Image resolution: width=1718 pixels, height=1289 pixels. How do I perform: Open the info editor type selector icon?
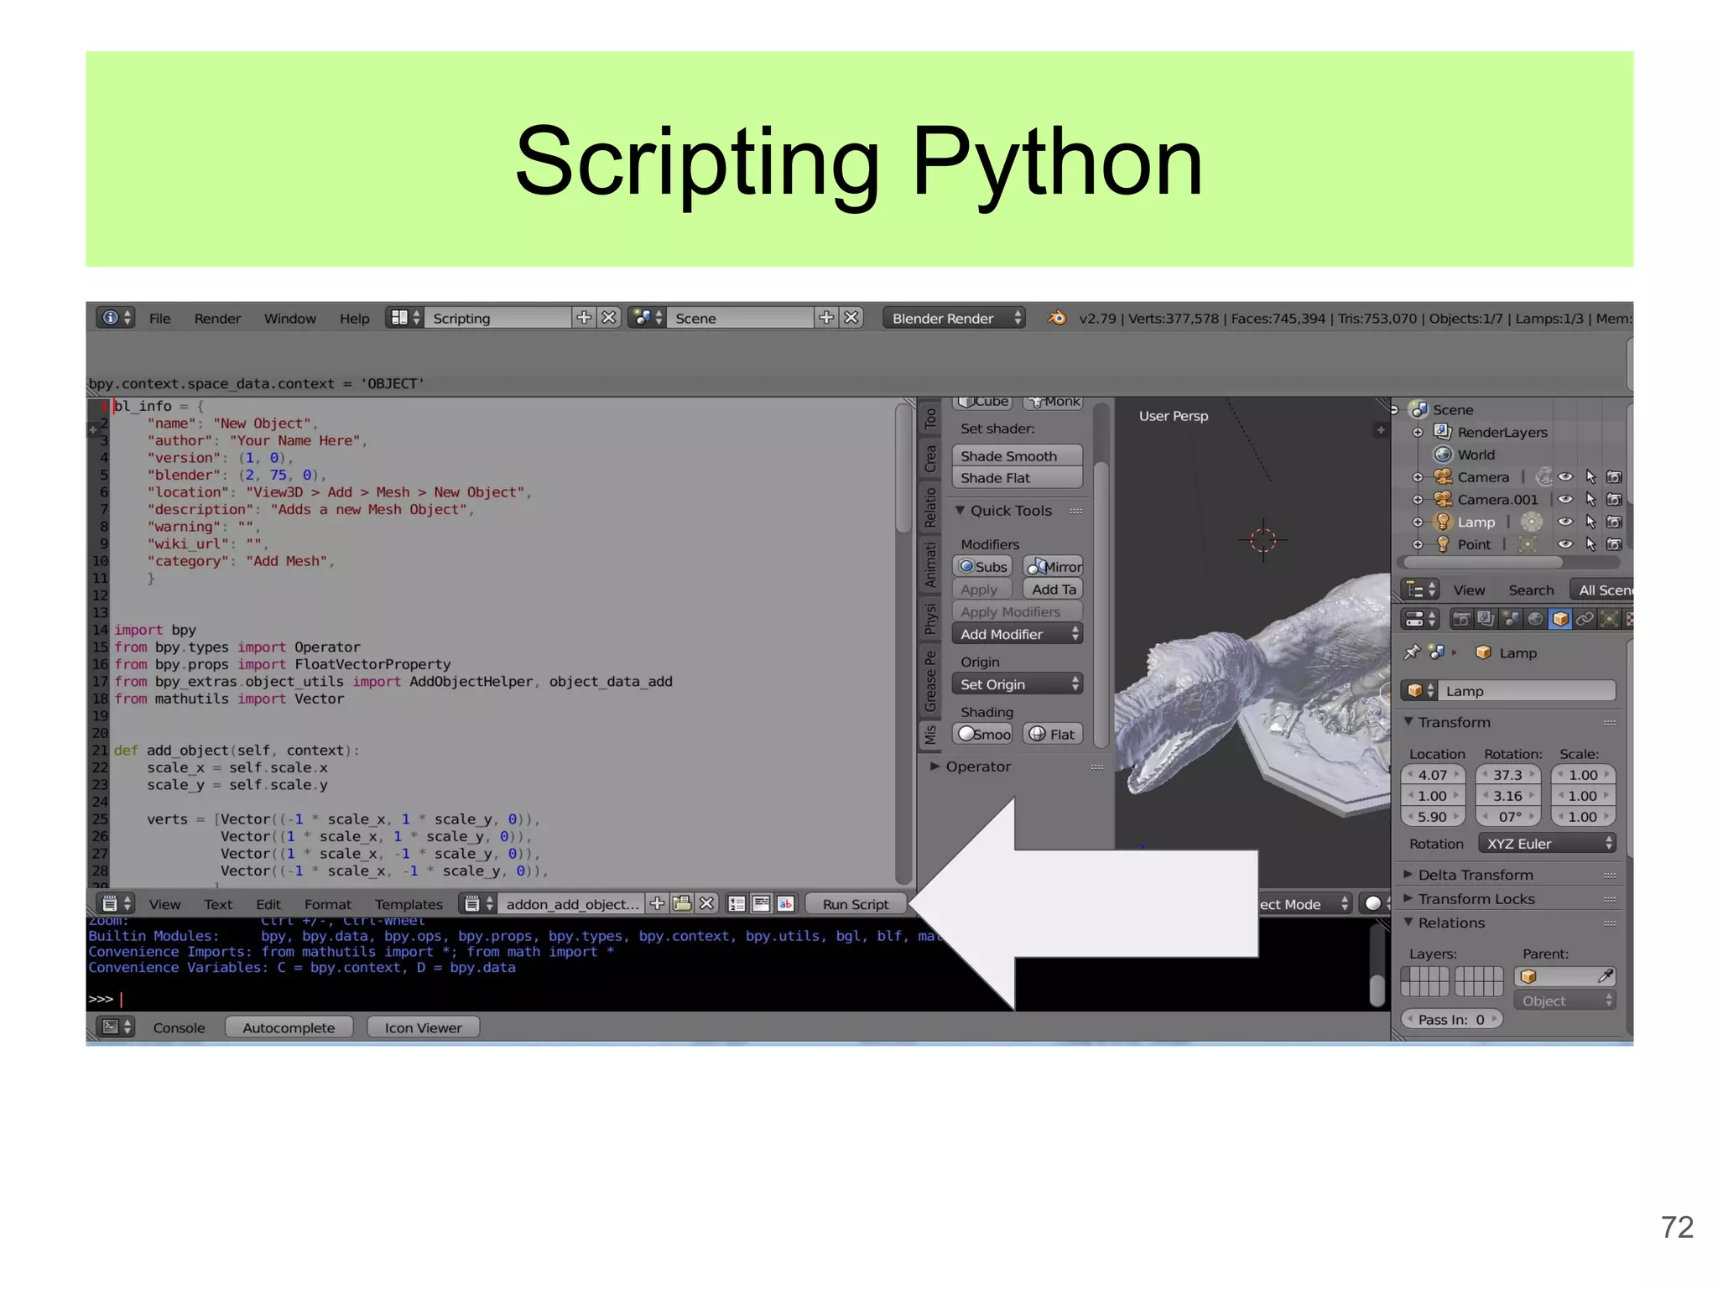(x=115, y=318)
